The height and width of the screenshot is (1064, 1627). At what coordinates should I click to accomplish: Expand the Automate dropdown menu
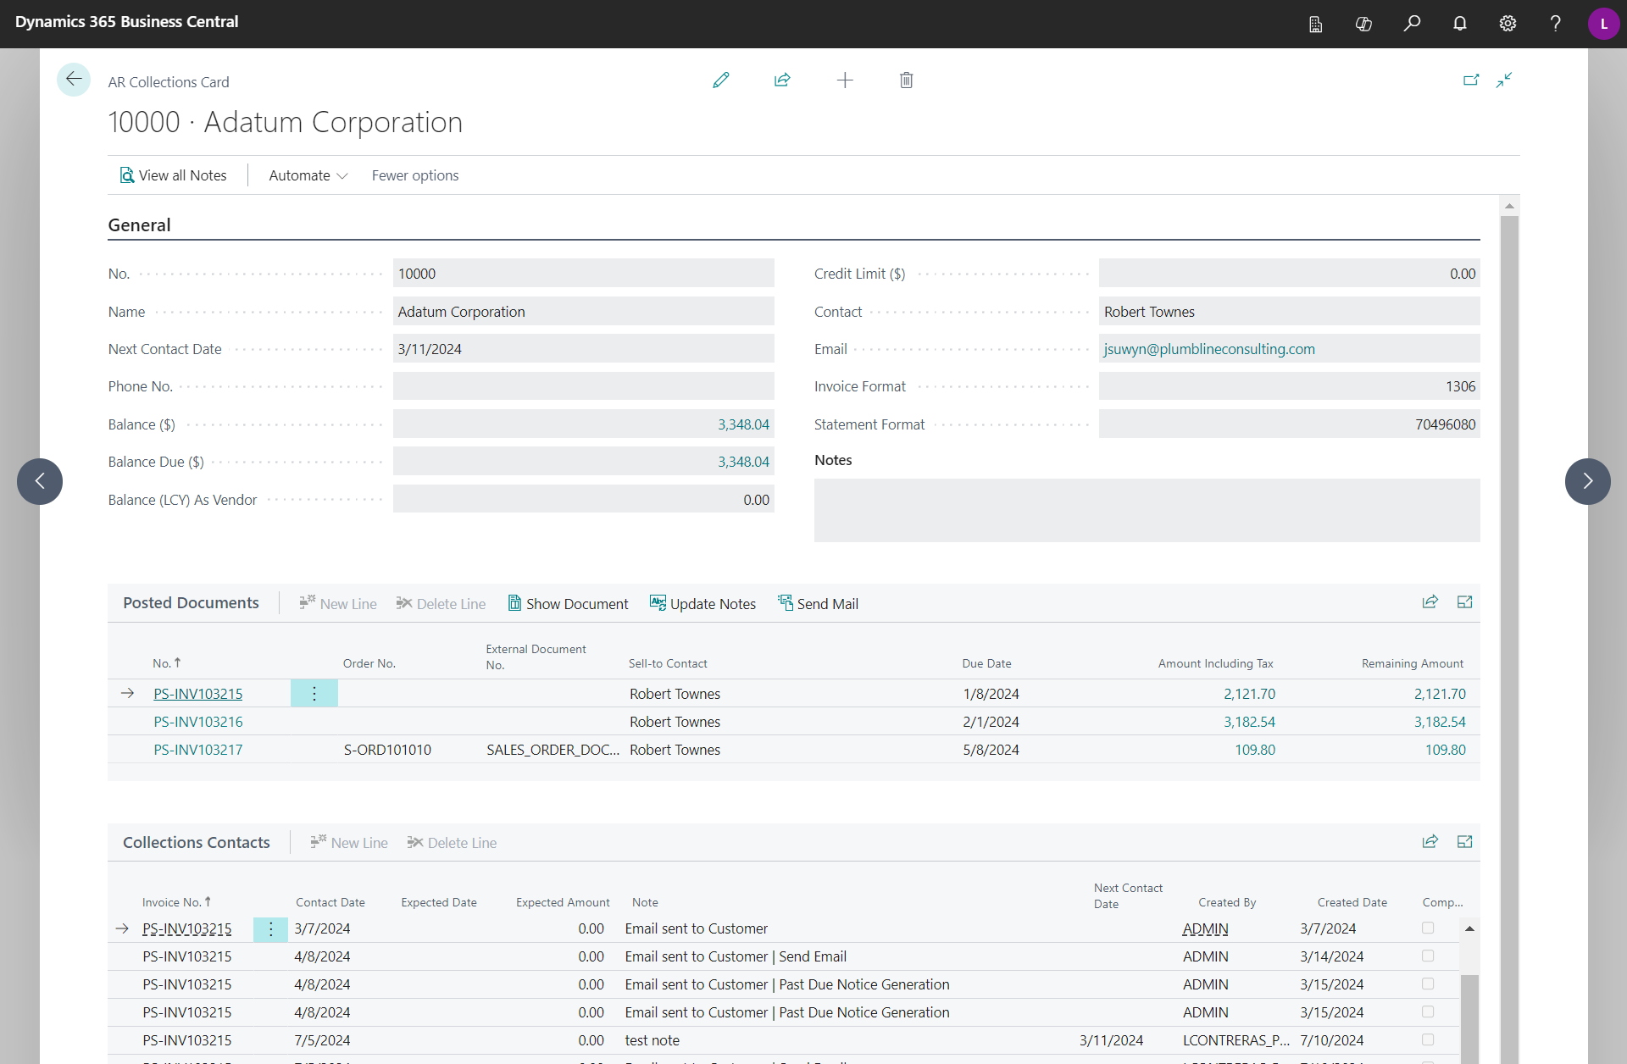308,175
